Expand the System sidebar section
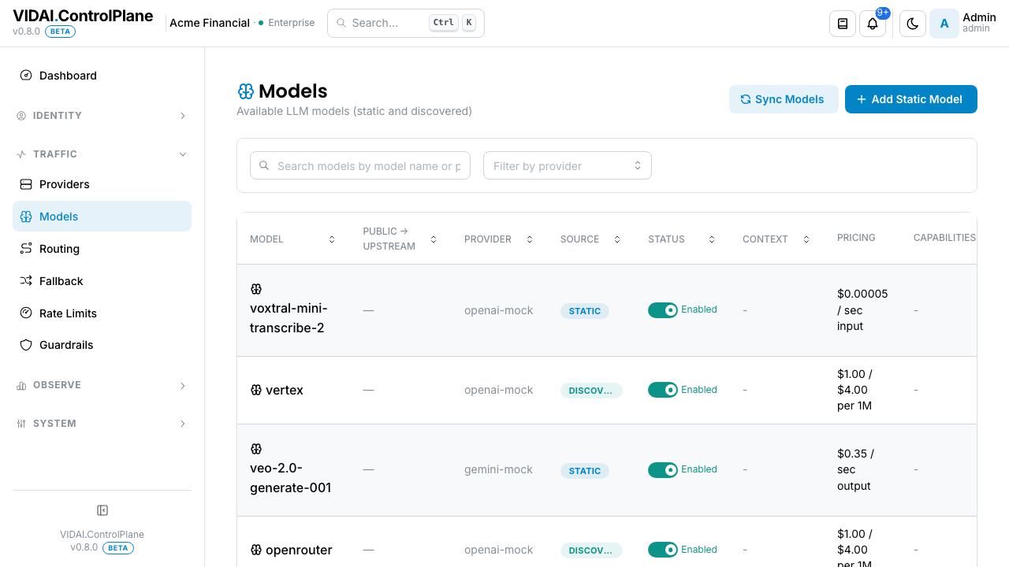The image size is (1009, 567). pyautogui.click(x=102, y=424)
